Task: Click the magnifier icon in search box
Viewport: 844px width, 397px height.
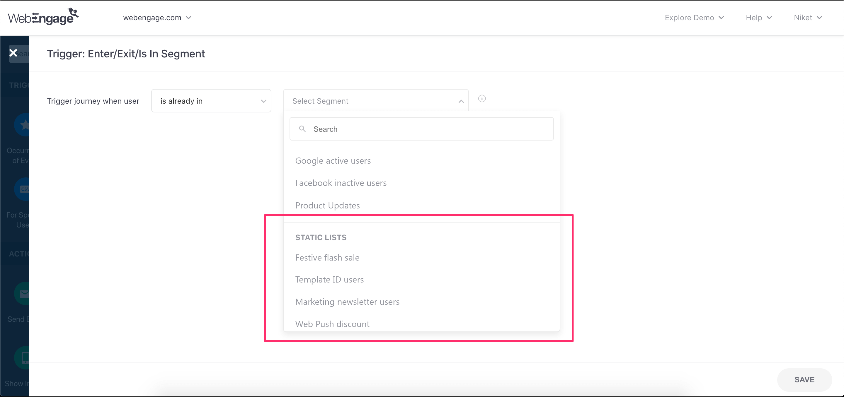Action: (x=302, y=129)
